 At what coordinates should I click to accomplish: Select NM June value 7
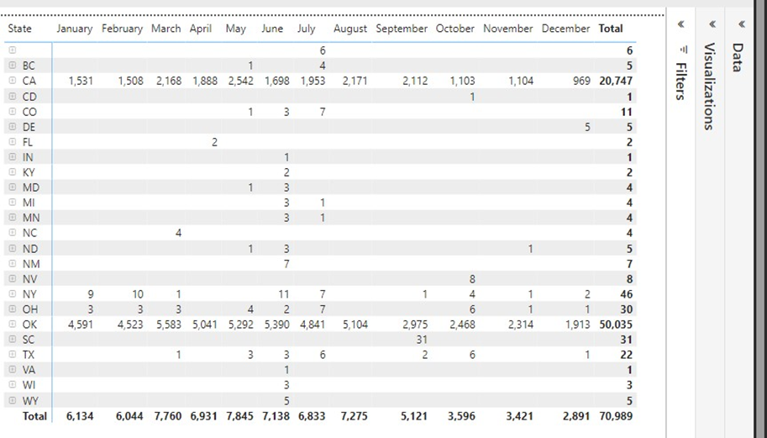coord(286,264)
